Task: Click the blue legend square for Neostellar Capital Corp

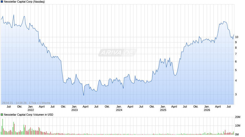Action: click(2, 2)
